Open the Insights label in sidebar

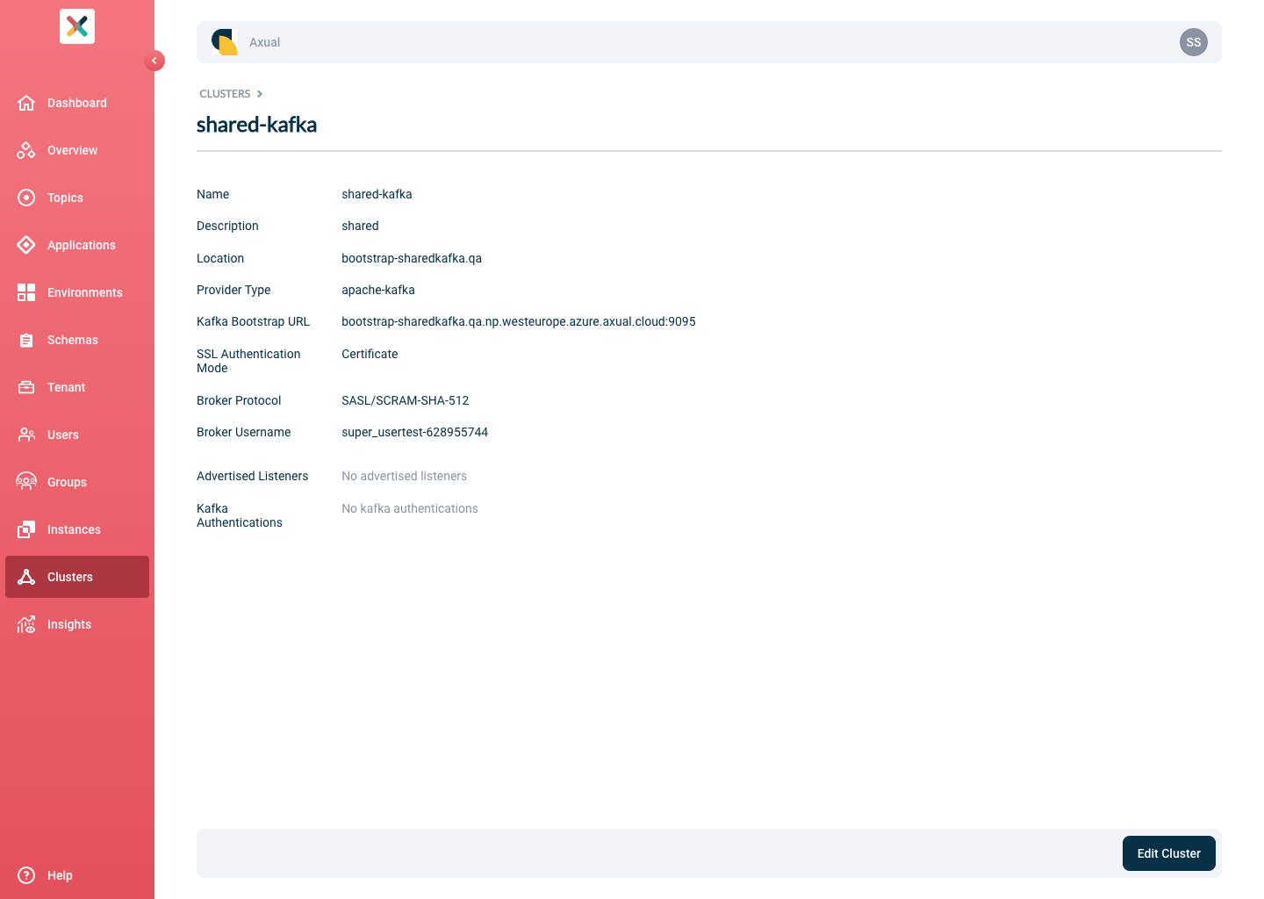coord(69,624)
